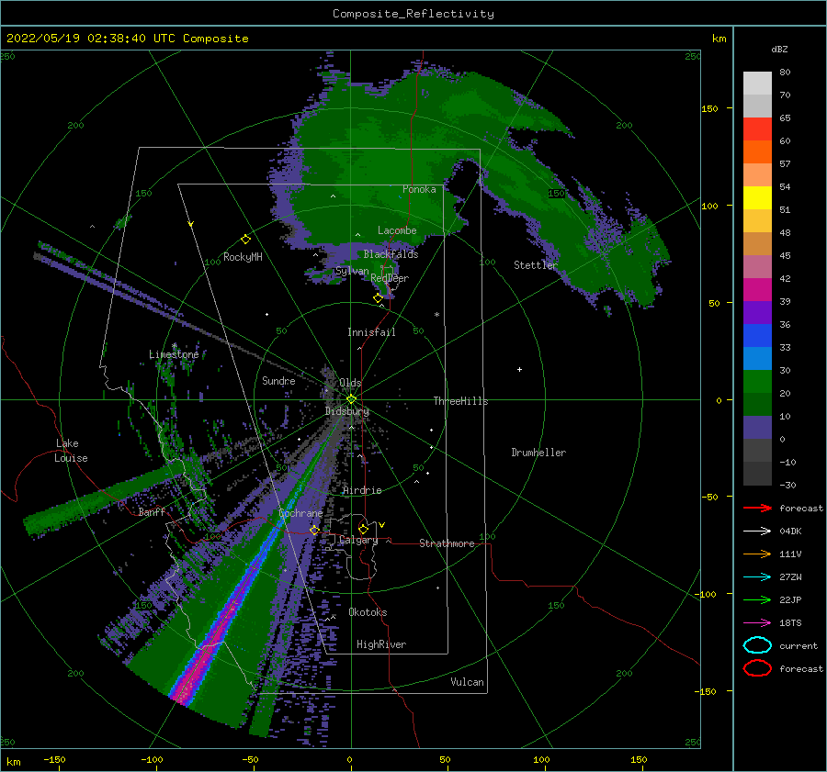Click the Limestone label
Viewport: 827px width, 772px height.
coord(174,354)
